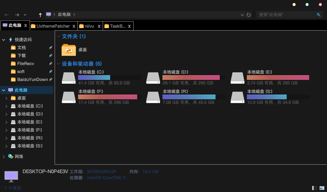This screenshot has height=192, width=327.
Task: Collapse the 快速访问 tree section
Action: coord(4,40)
